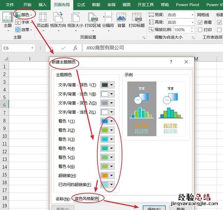This screenshot has width=223, height=210.
Task: Open the Theme Colors (颜色) dropdown
Action: pyautogui.click(x=25, y=15)
